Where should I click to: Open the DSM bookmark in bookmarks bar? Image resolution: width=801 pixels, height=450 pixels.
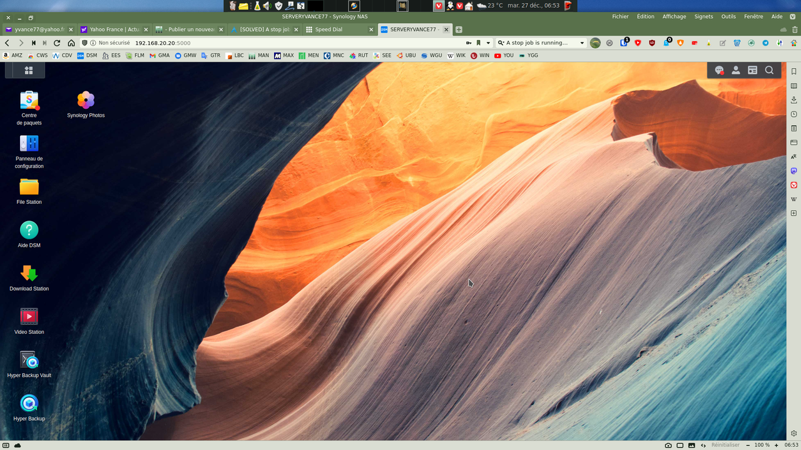click(x=87, y=56)
